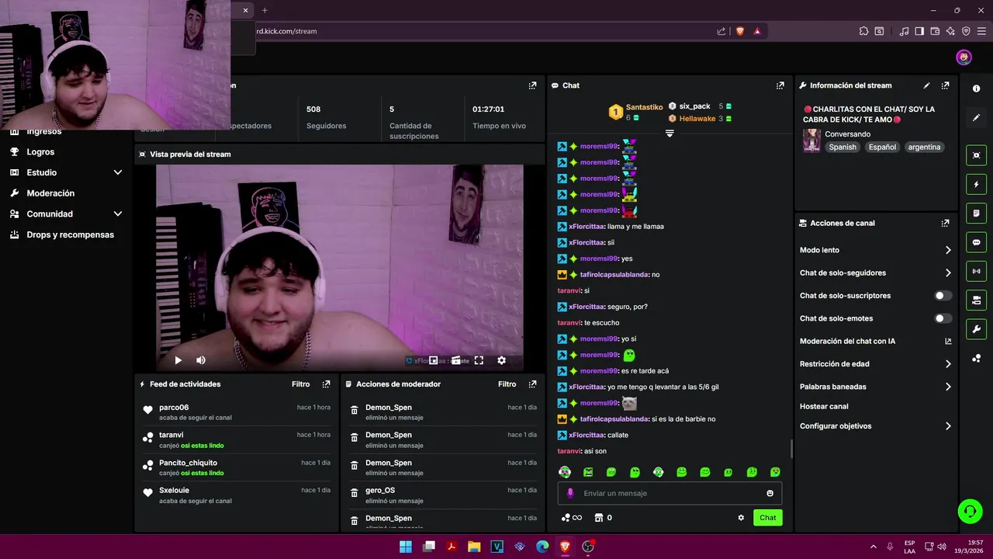Open Filtro for Feed de actividades

301,384
